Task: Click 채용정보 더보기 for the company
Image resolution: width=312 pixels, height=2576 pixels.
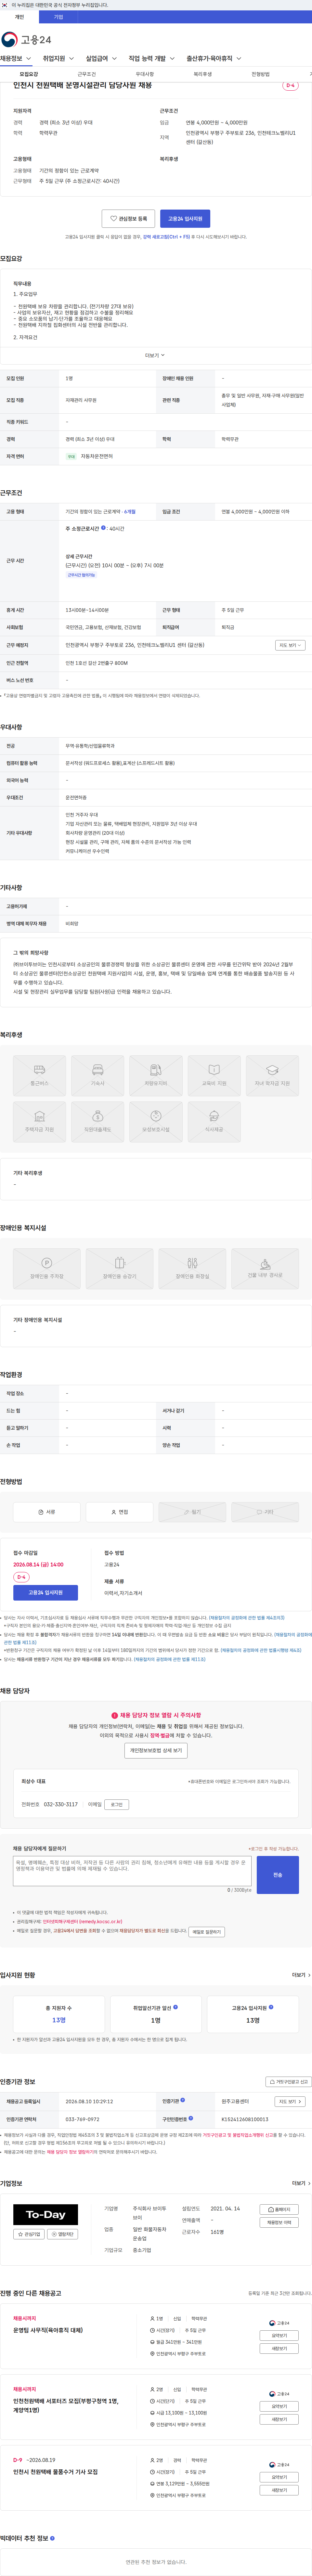Action: click(x=279, y=2222)
